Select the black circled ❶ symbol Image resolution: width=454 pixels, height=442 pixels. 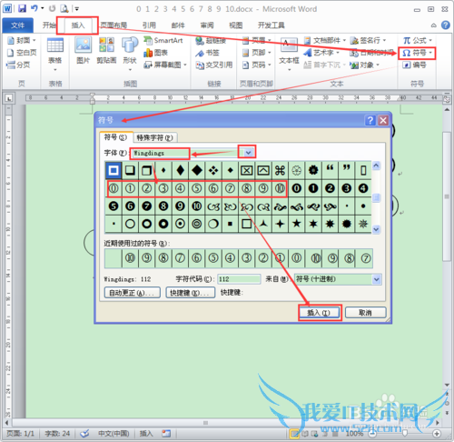click(313, 188)
